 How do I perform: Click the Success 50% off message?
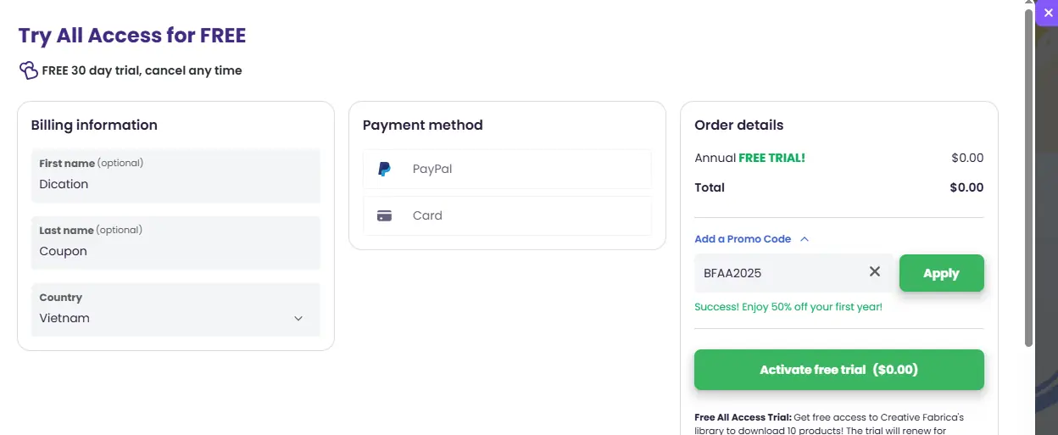(x=788, y=307)
